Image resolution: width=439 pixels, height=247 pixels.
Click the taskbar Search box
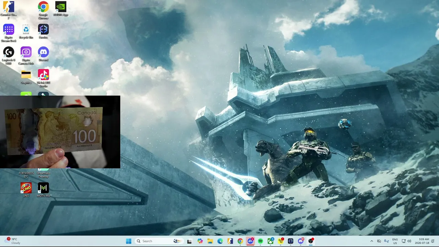pos(158,241)
